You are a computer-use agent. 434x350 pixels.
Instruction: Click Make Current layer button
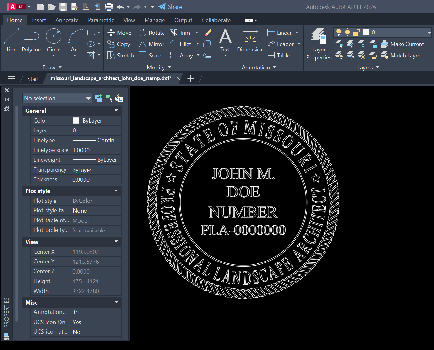(402, 44)
